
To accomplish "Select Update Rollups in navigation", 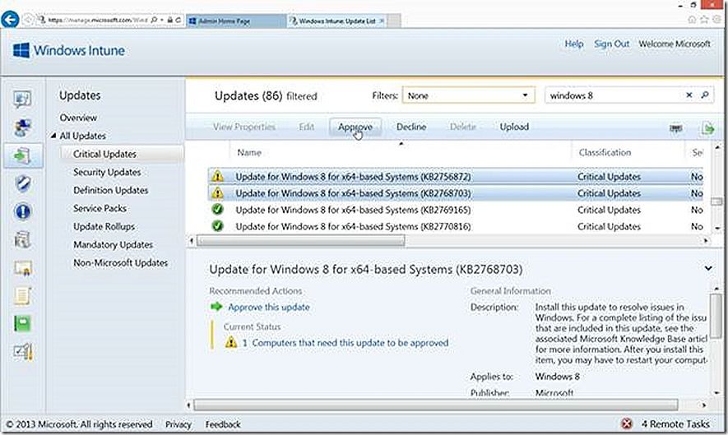I will pyautogui.click(x=104, y=226).
